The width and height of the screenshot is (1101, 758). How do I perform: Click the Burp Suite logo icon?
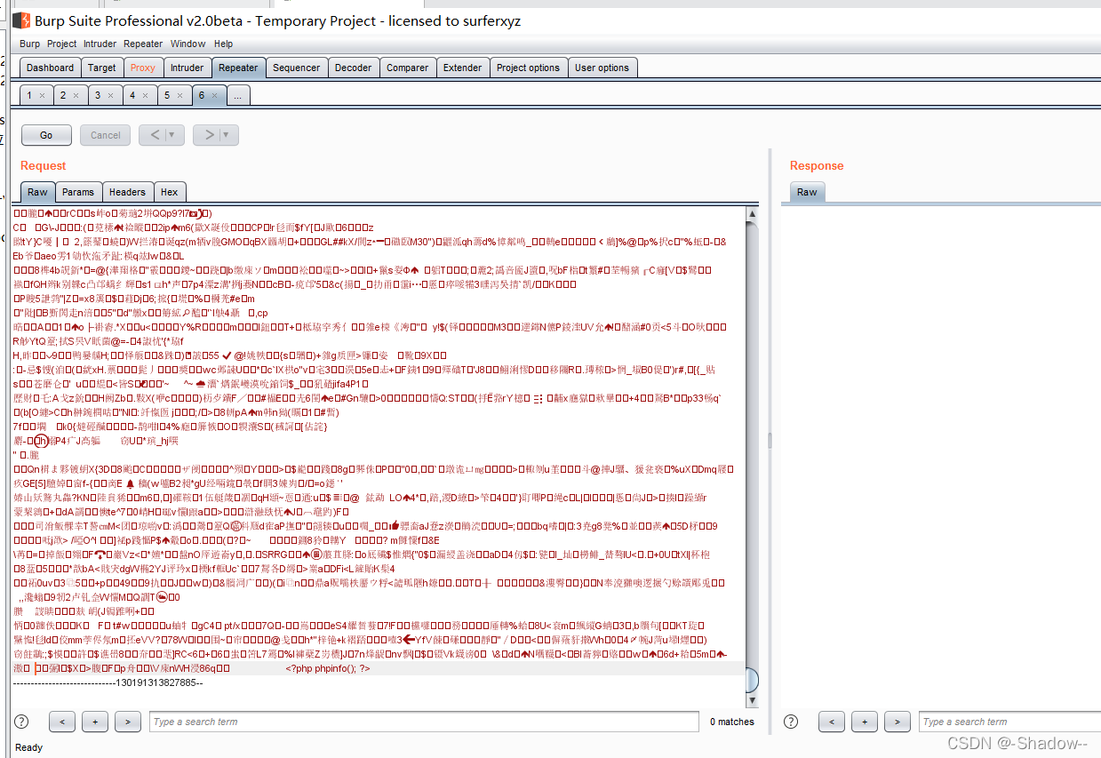[20, 20]
